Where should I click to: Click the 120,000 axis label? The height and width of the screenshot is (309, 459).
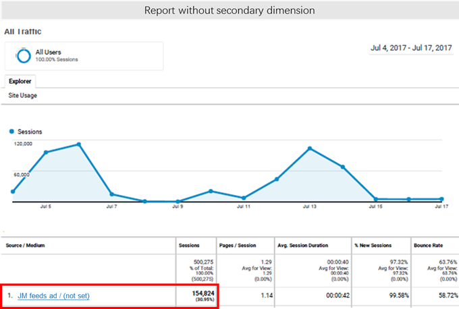tap(23, 144)
